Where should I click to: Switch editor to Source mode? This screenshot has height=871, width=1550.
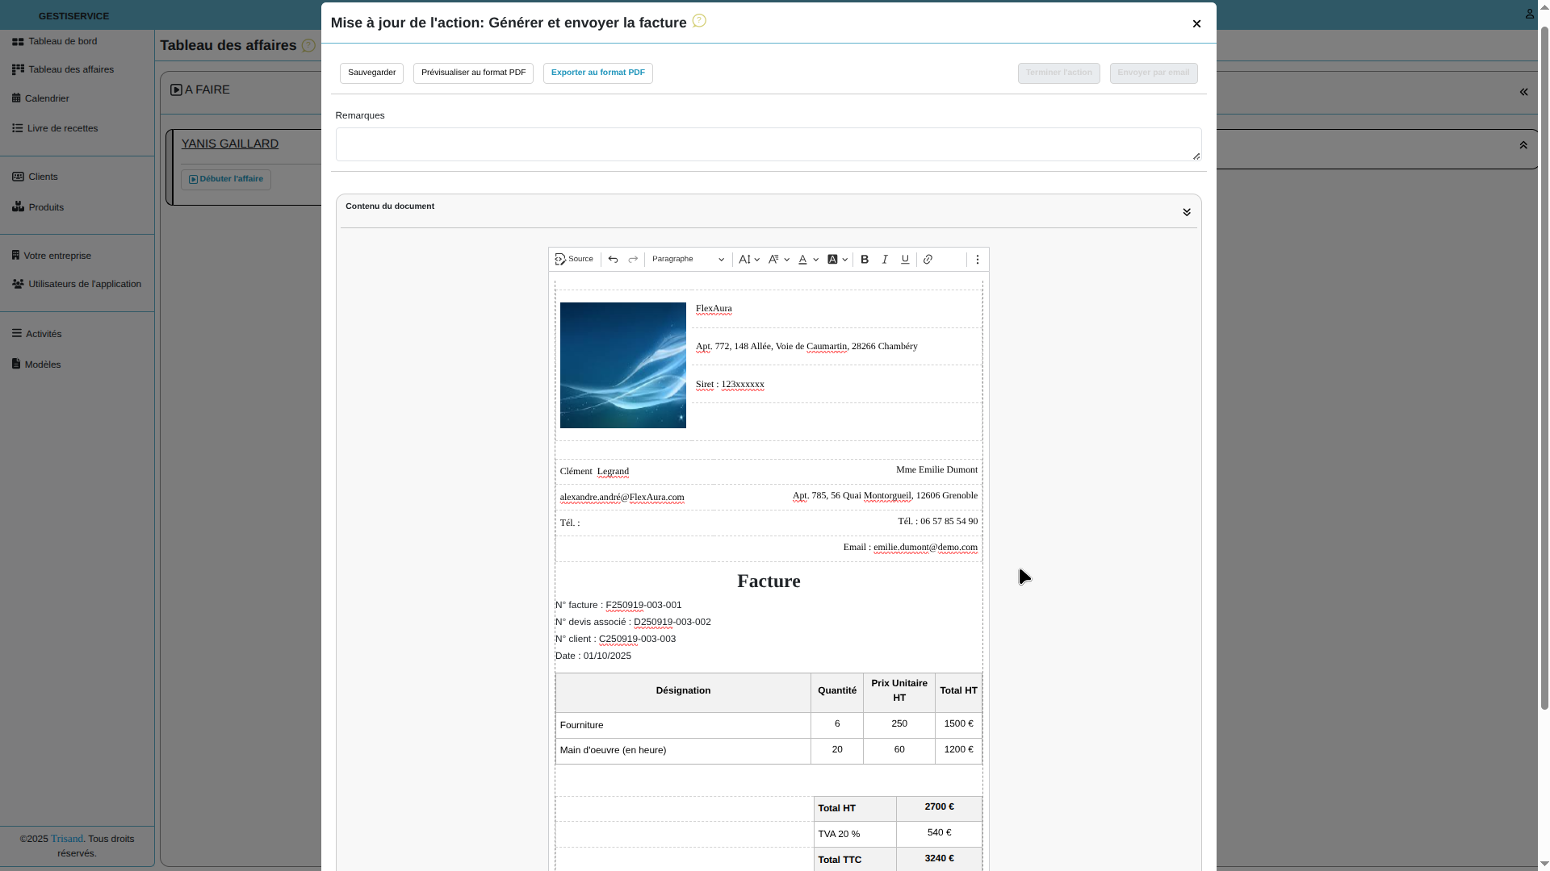pos(574,260)
